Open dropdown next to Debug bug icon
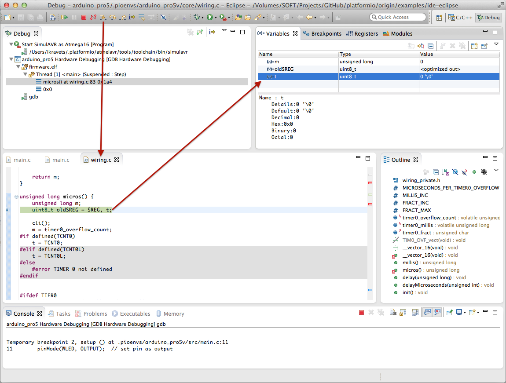The image size is (506, 383). coord(202,18)
